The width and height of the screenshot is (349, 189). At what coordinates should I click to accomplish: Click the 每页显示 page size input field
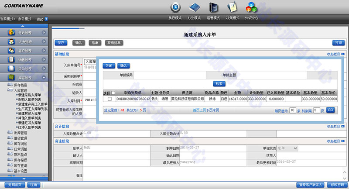coord(292,110)
